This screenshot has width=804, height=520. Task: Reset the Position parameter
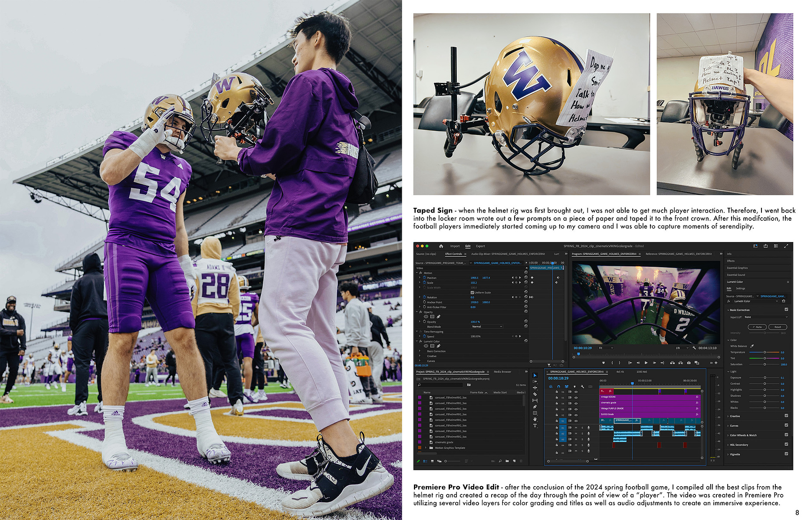click(x=526, y=278)
